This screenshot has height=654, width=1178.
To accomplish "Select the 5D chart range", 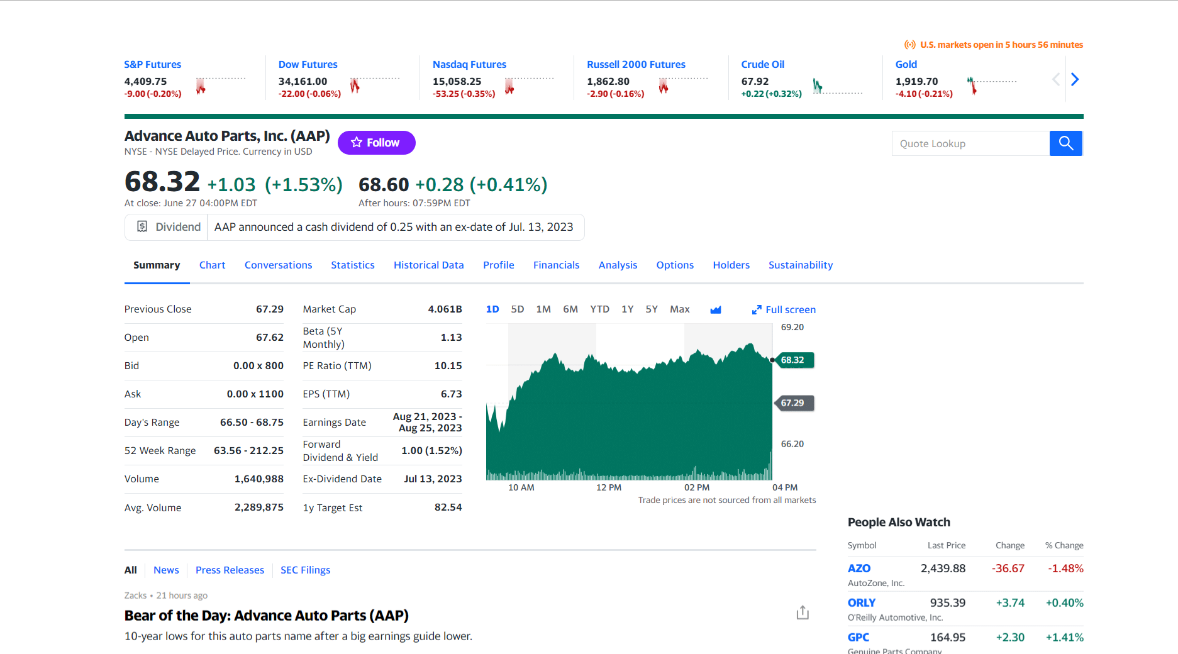I will (x=517, y=309).
